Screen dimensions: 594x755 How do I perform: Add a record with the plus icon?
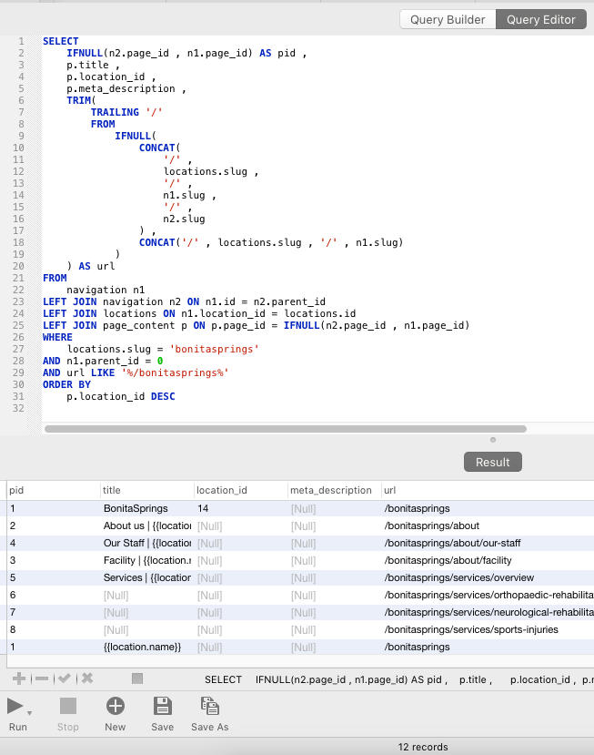[x=19, y=678]
